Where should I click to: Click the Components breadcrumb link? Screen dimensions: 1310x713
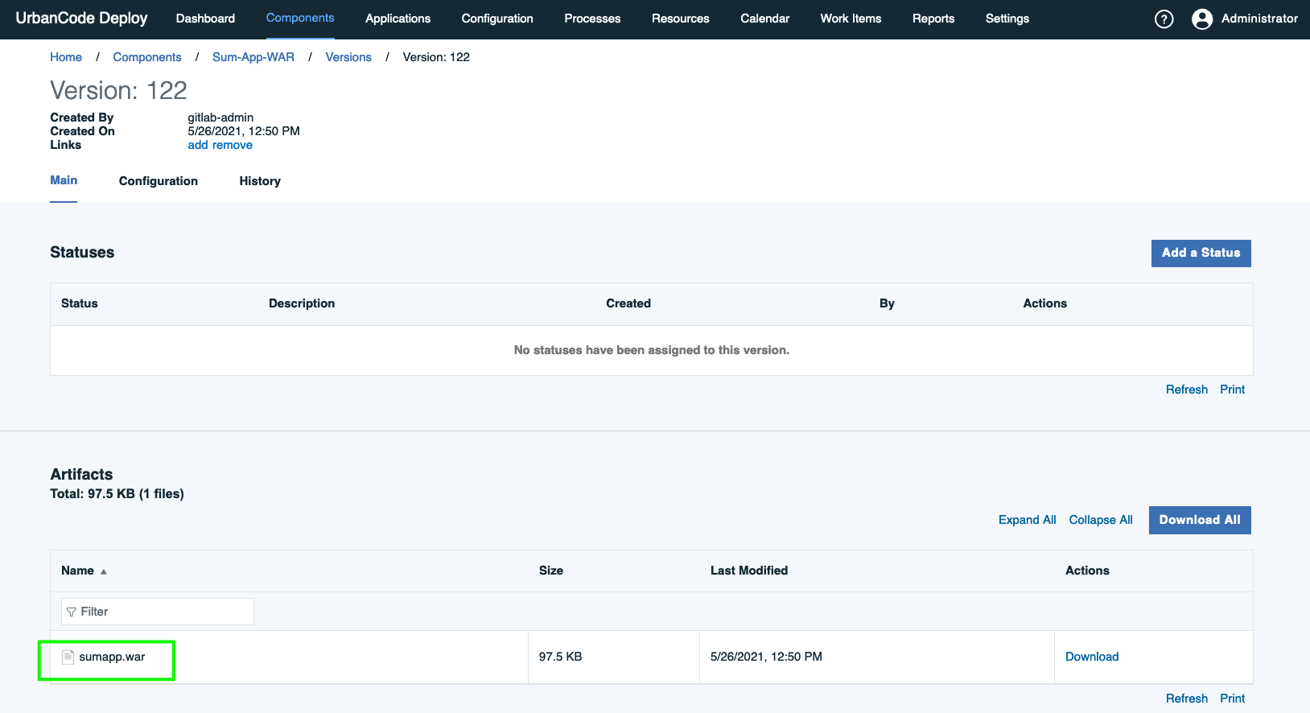coord(147,57)
